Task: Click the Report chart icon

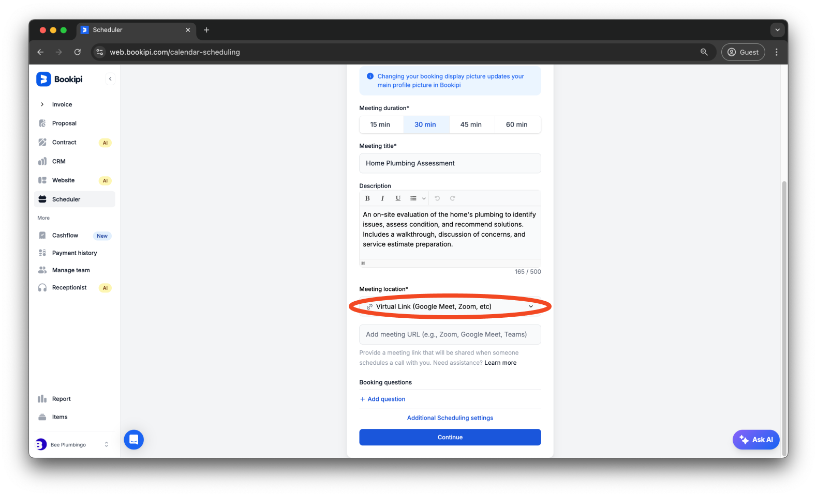Action: (x=42, y=399)
